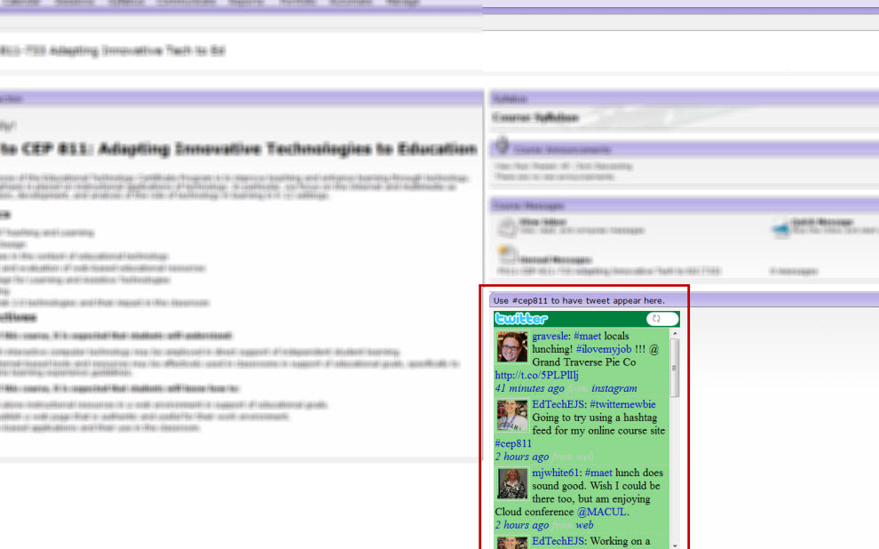The width and height of the screenshot is (879, 549).
Task: Follow the #ilovemyjob hashtag link
Action: [603, 349]
